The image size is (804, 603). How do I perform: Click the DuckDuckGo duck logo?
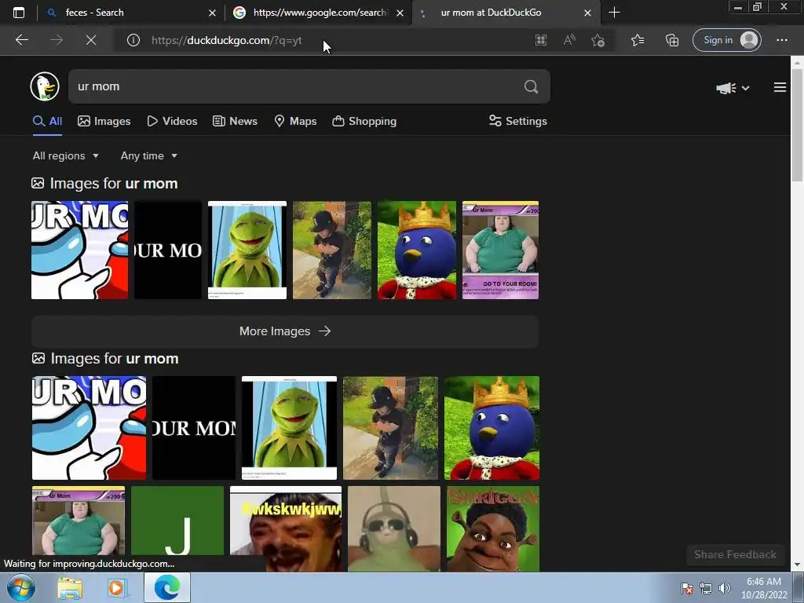pyautogui.click(x=45, y=86)
